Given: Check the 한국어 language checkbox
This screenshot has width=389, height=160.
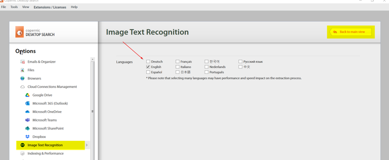Looking at the screenshot, I should 207,61.
